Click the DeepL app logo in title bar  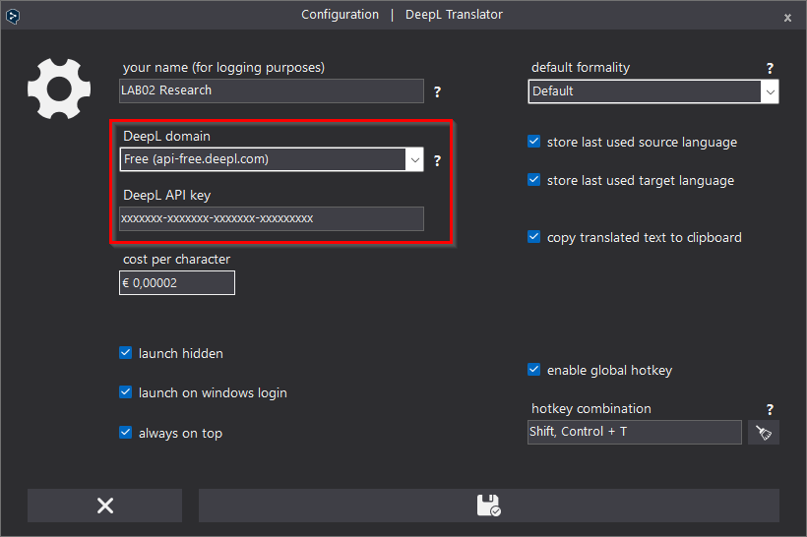point(13,17)
